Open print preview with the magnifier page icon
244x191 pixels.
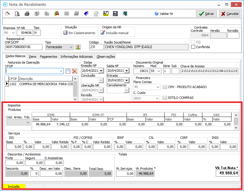17,14
